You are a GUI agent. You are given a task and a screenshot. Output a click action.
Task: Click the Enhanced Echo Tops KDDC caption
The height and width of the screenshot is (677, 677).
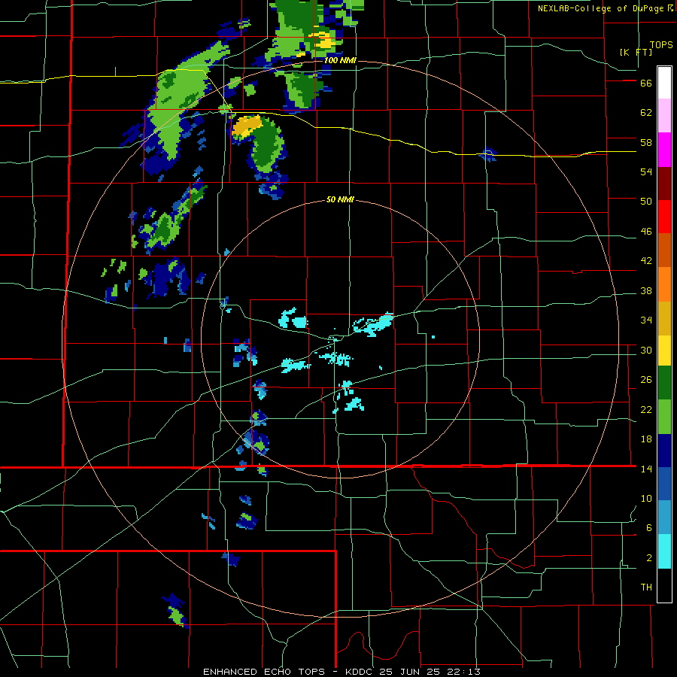point(342,672)
